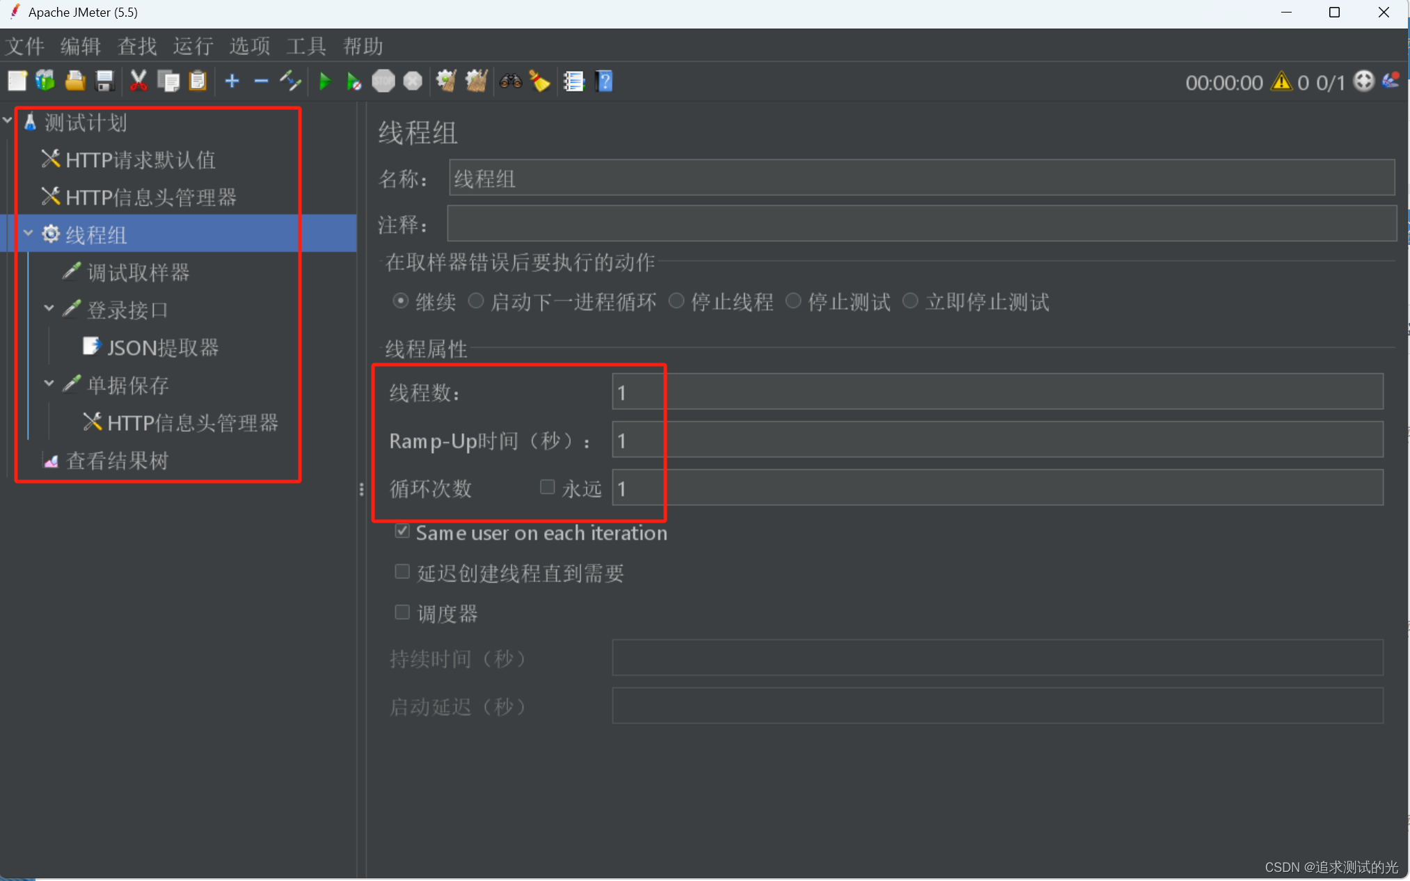The height and width of the screenshot is (881, 1410).
Task: Collapse the 线程组 tree node
Action: (29, 234)
